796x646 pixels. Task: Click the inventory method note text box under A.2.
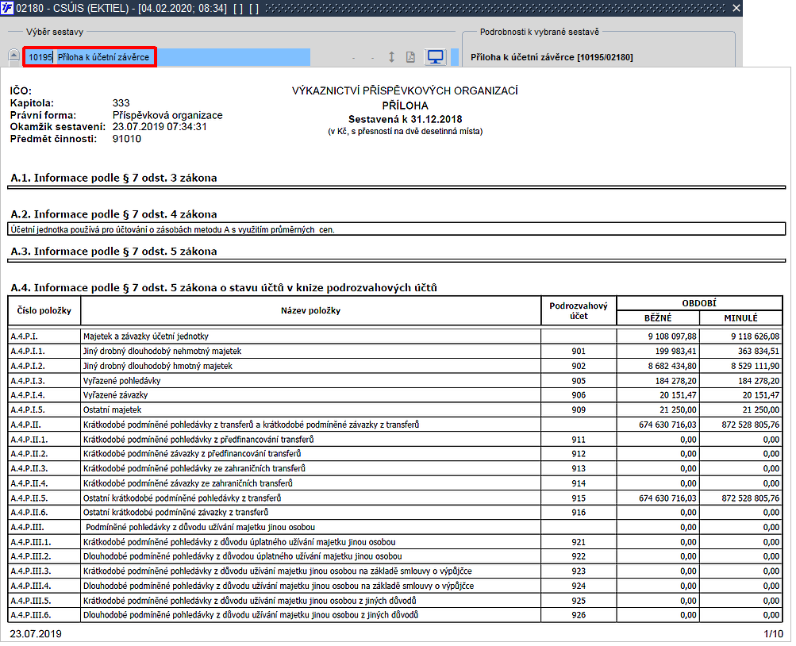[395, 229]
